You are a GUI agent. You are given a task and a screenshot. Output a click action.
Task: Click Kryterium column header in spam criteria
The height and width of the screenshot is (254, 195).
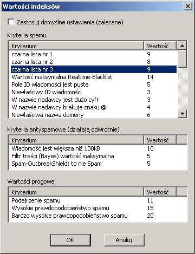tap(76, 46)
